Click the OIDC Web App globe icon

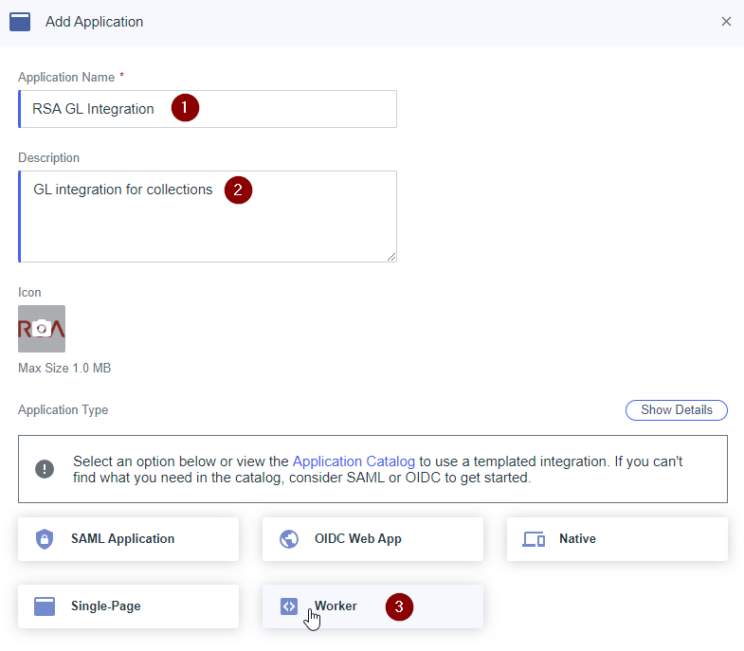[x=289, y=539]
